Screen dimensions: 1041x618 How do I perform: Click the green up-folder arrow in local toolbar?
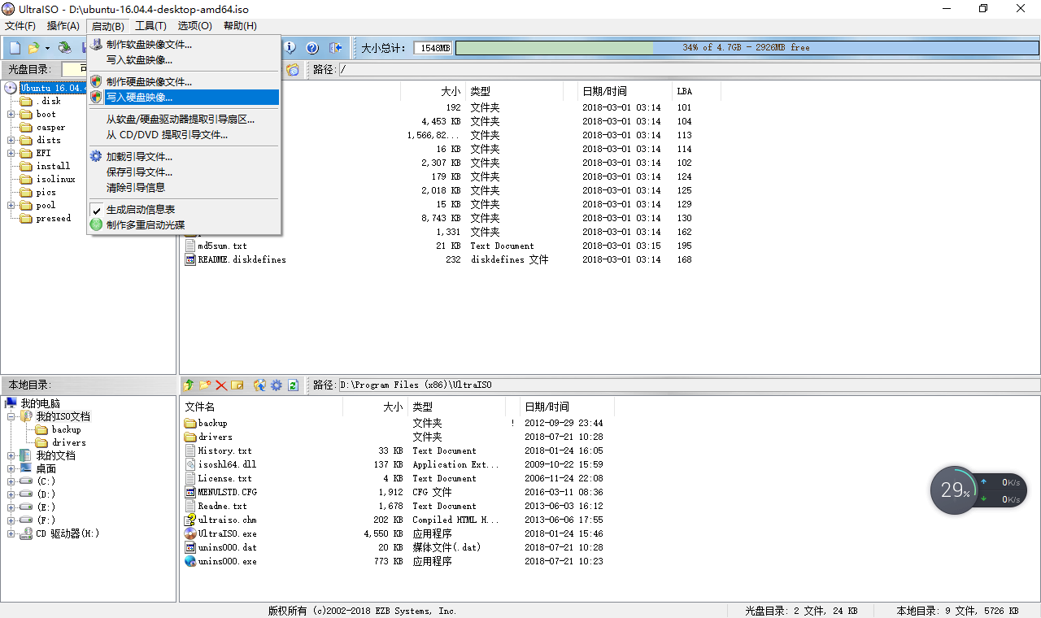pyautogui.click(x=189, y=385)
